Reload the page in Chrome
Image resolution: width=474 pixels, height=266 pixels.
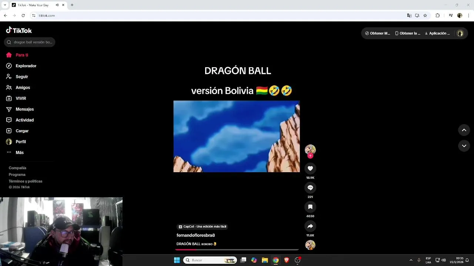tap(23, 16)
